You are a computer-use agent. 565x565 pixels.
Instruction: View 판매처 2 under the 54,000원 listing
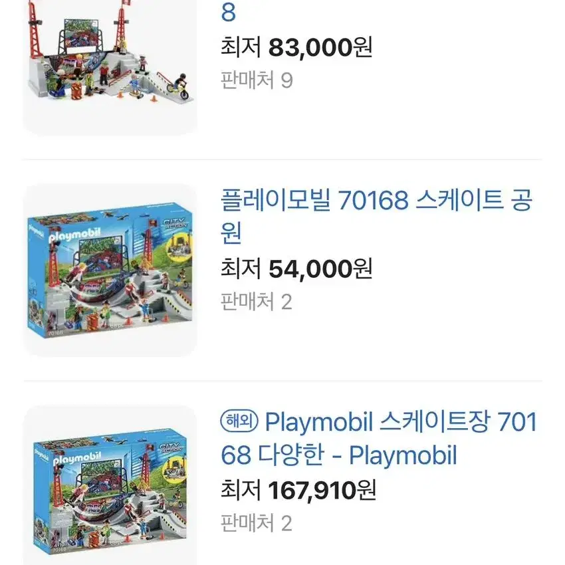click(256, 302)
